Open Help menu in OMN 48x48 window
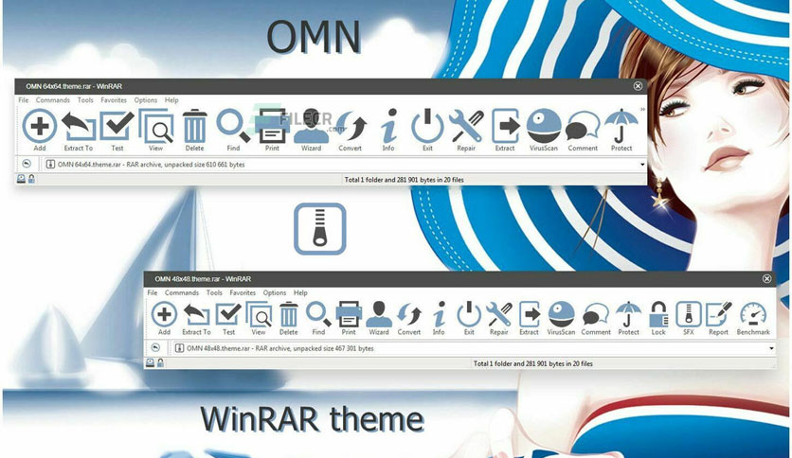 tap(300, 292)
